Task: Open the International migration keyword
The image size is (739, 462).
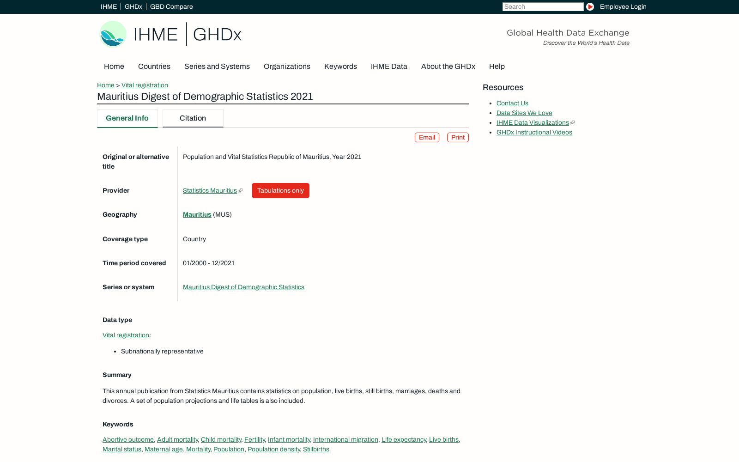Action: pyautogui.click(x=345, y=440)
